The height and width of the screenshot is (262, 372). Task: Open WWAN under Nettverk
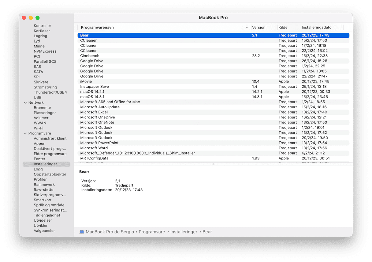[x=40, y=123]
